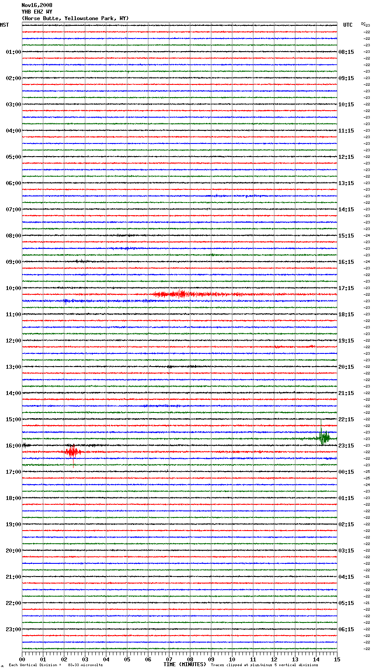Click the '06:15' UTC time label
Image resolution: width=372 pixels, height=671 pixels.
[346, 629]
